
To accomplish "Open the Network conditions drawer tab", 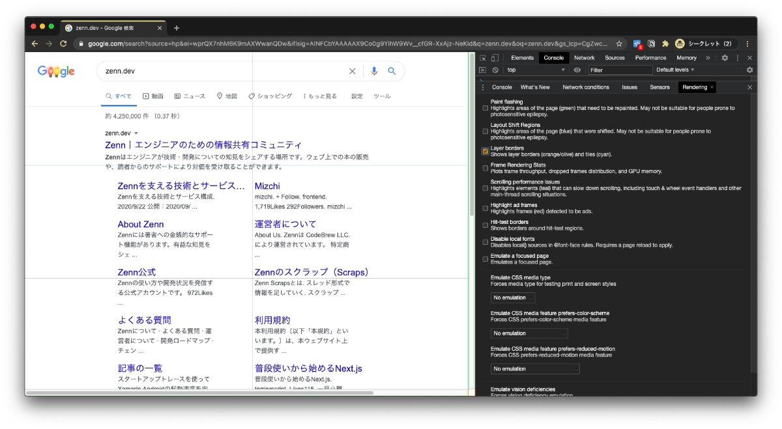I will [x=586, y=87].
